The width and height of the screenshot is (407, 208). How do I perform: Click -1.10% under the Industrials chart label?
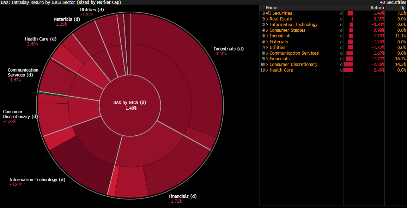(220, 54)
